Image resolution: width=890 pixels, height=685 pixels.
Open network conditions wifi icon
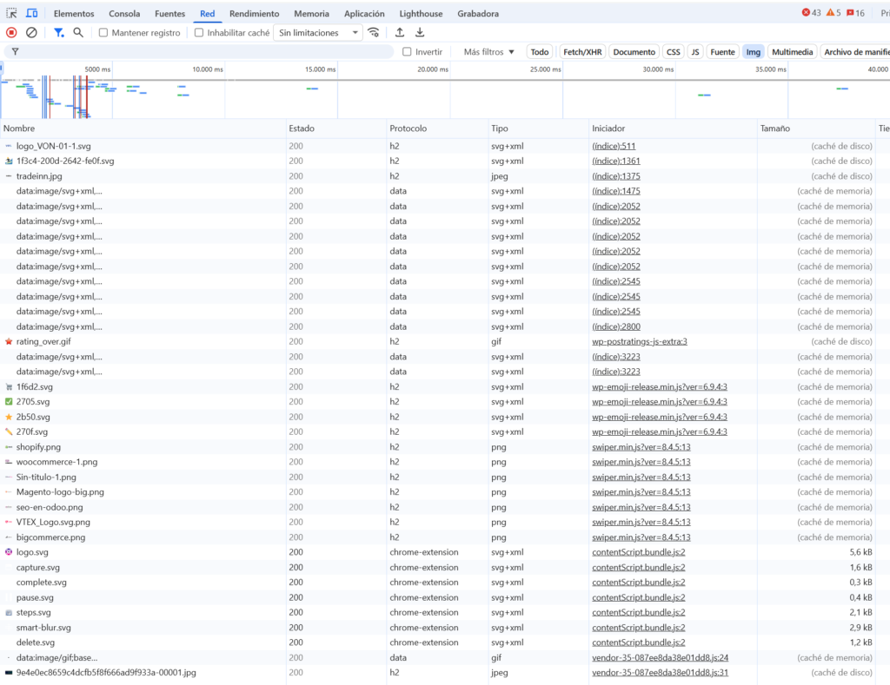374,32
